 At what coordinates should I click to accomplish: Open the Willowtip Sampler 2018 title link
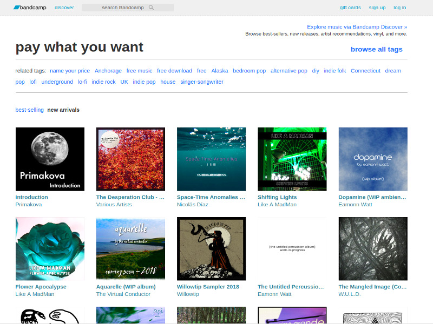pyautogui.click(x=208, y=287)
